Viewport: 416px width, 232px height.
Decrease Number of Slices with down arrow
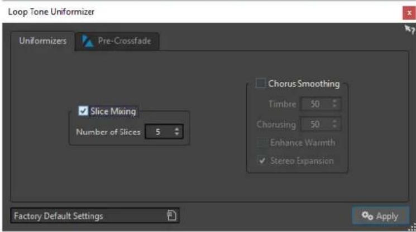click(177, 134)
